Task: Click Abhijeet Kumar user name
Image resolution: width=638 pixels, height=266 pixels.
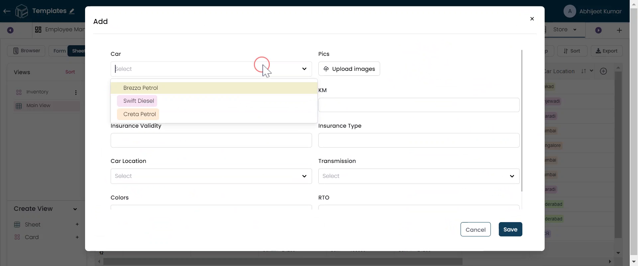Action: pos(600,11)
